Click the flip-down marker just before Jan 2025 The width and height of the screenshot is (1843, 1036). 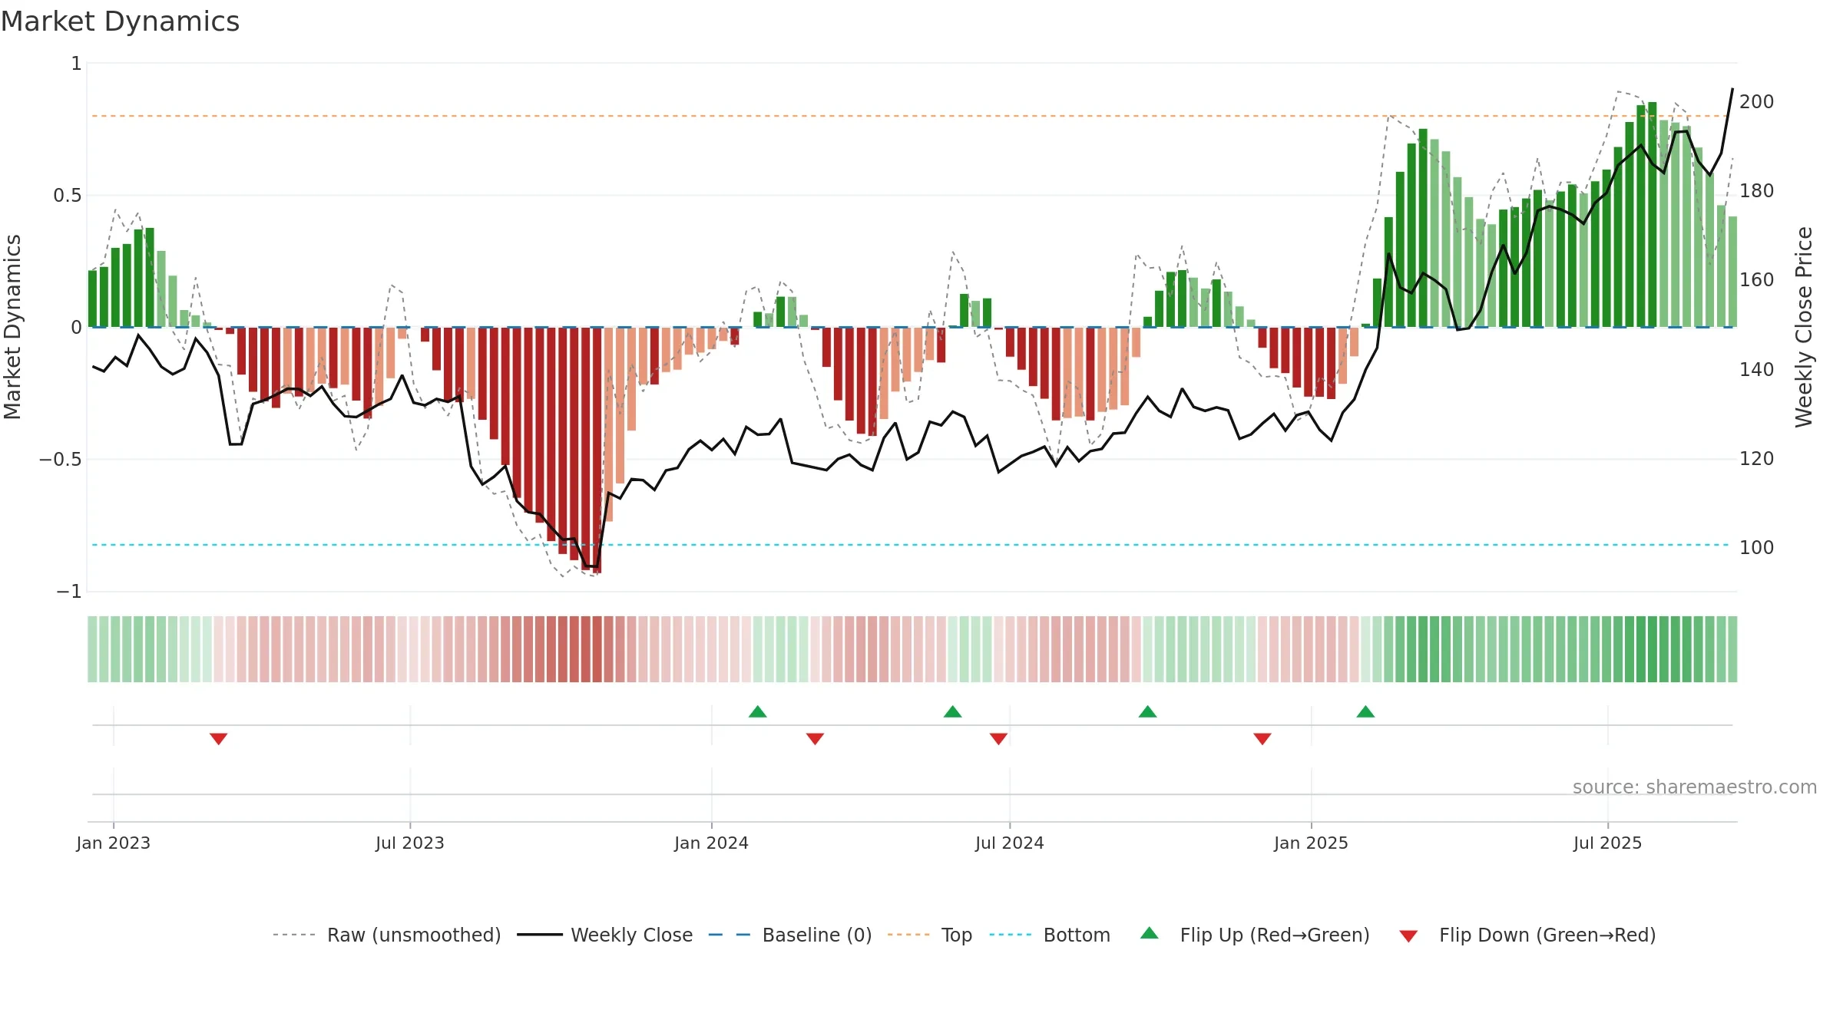coord(1262,739)
